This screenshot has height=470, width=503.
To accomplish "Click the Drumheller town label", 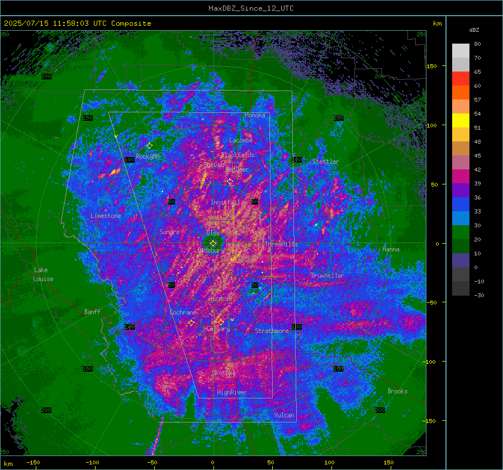I will pos(327,276).
